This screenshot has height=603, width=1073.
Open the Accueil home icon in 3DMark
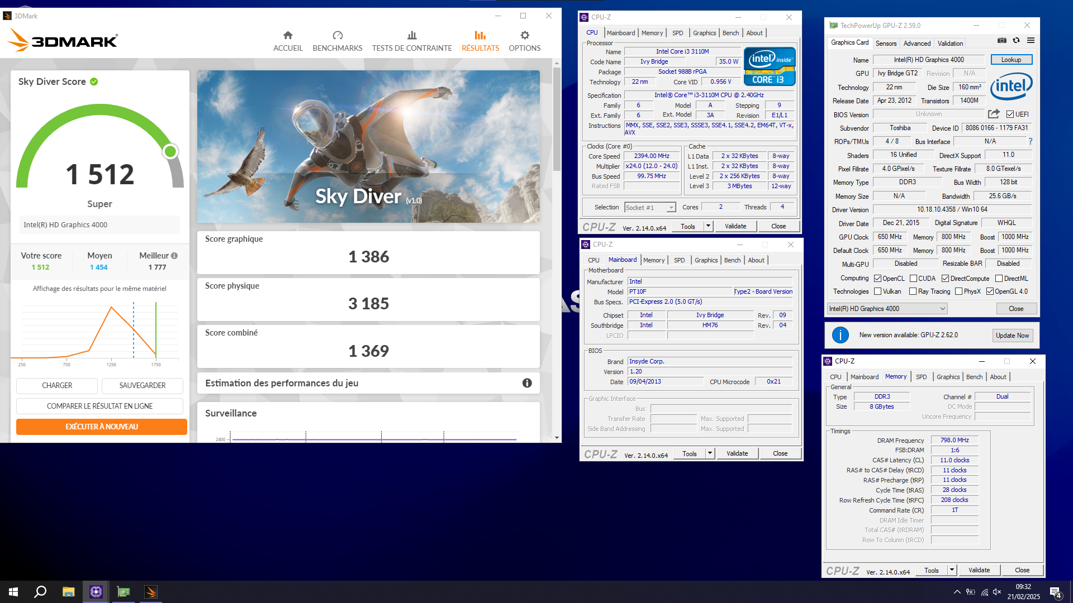(x=288, y=35)
